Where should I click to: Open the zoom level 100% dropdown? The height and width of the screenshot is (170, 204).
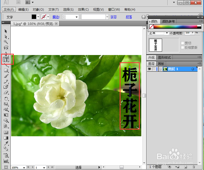point(24,168)
